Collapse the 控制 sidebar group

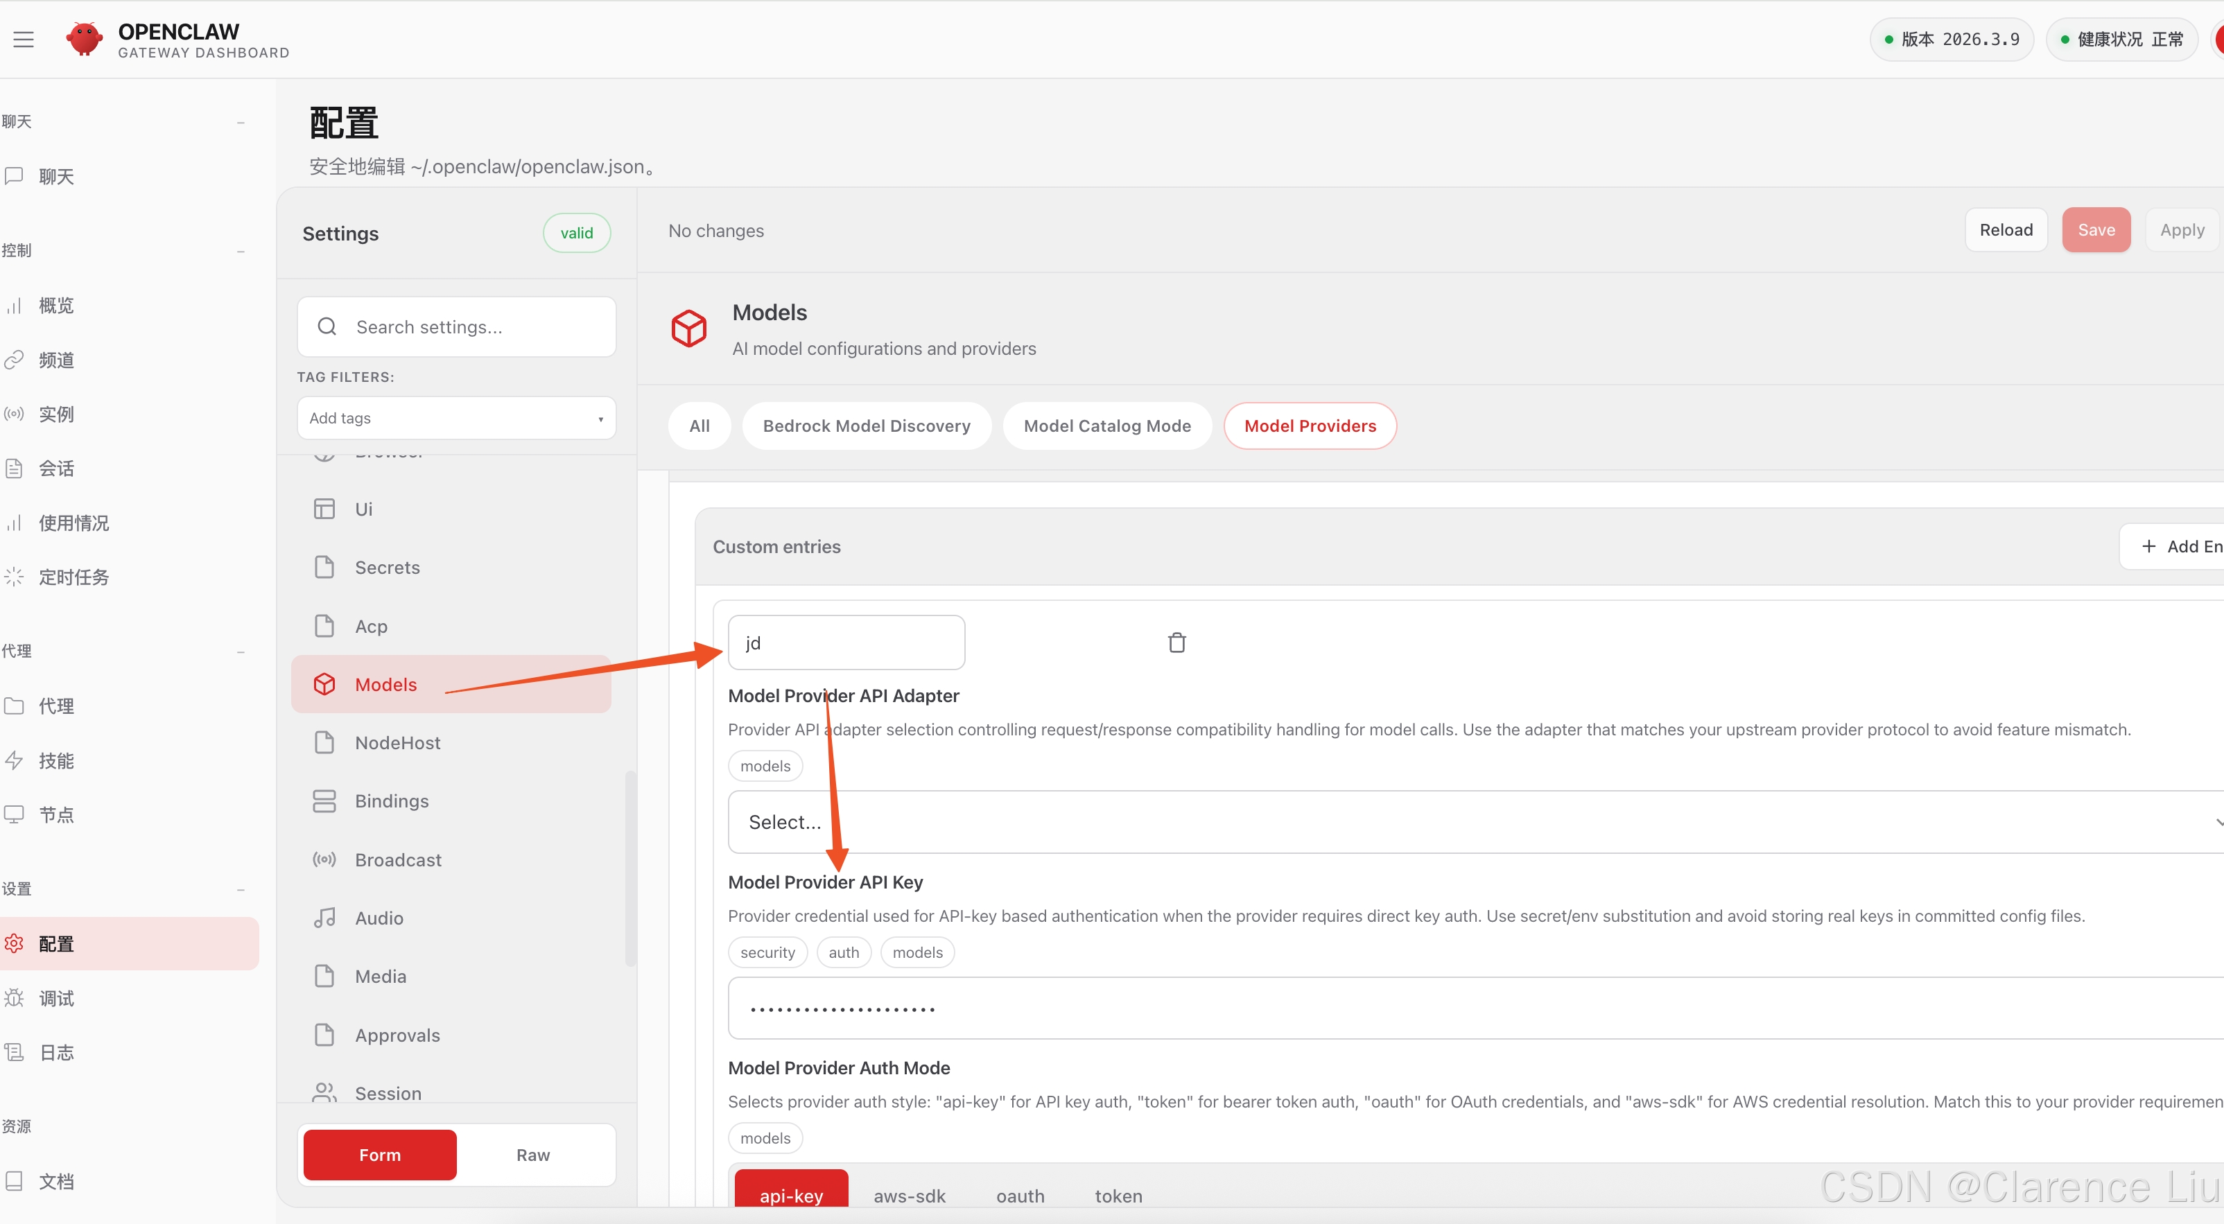click(240, 250)
